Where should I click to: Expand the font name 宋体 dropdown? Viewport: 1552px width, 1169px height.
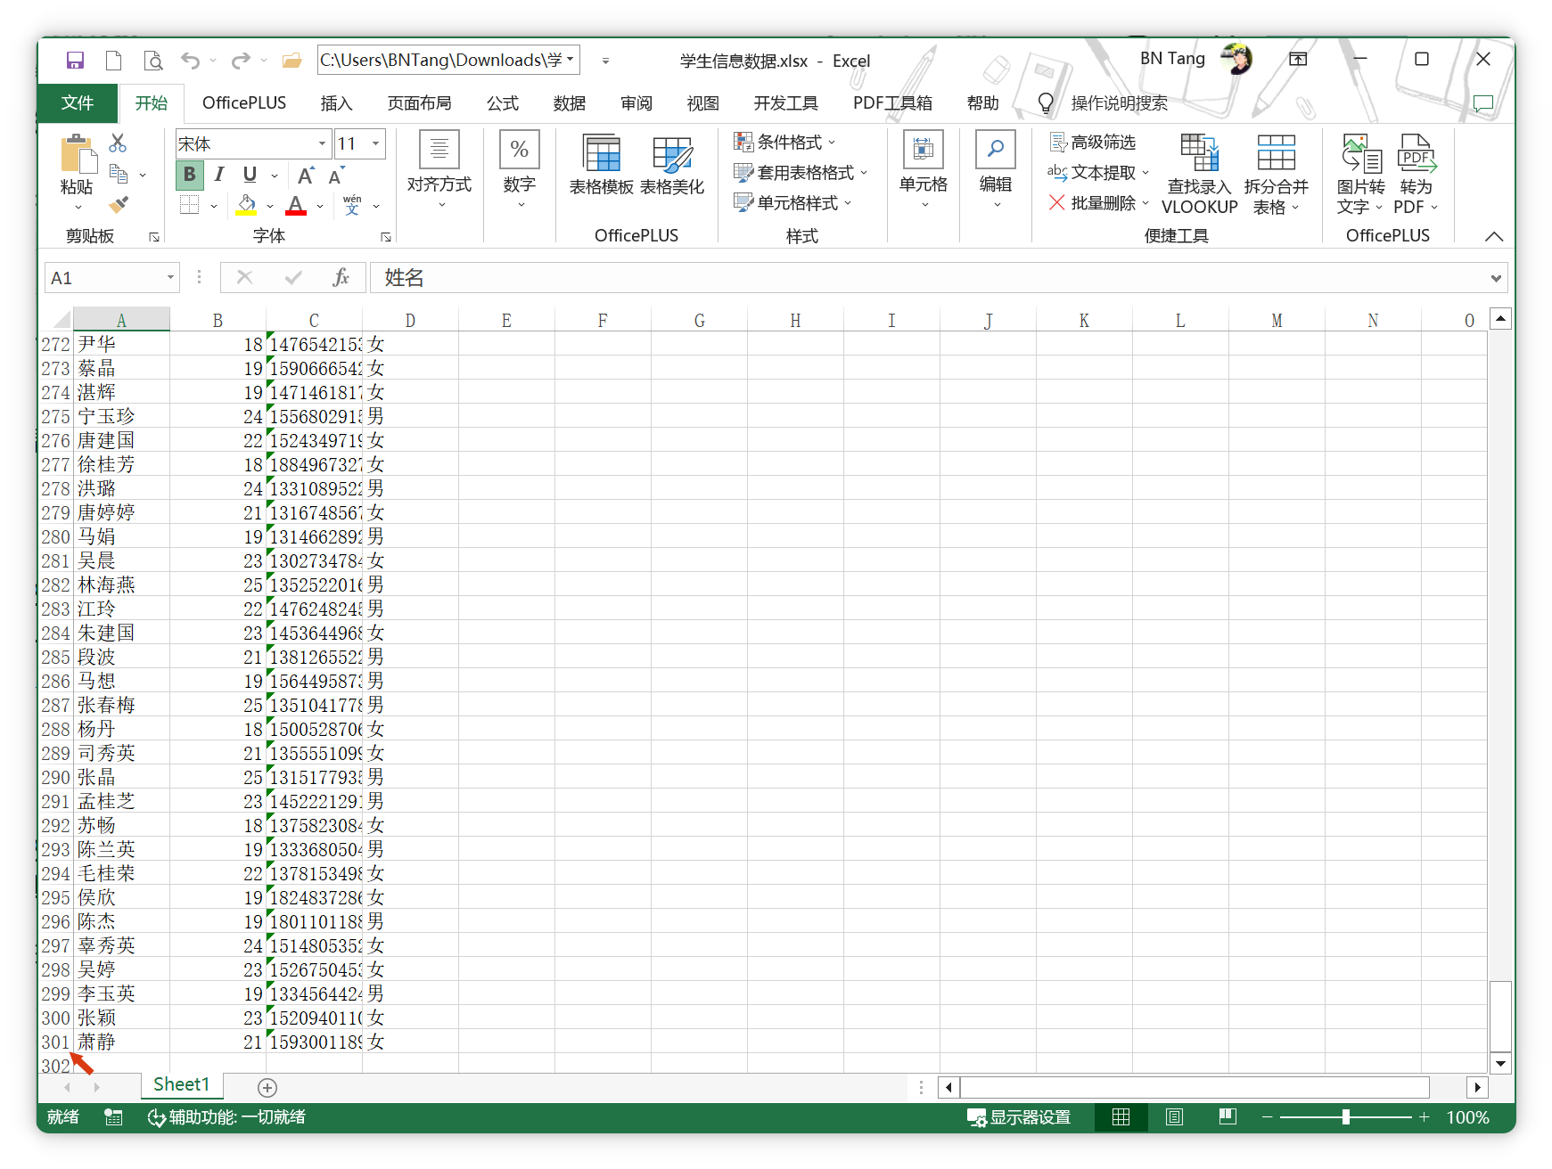[x=322, y=144]
